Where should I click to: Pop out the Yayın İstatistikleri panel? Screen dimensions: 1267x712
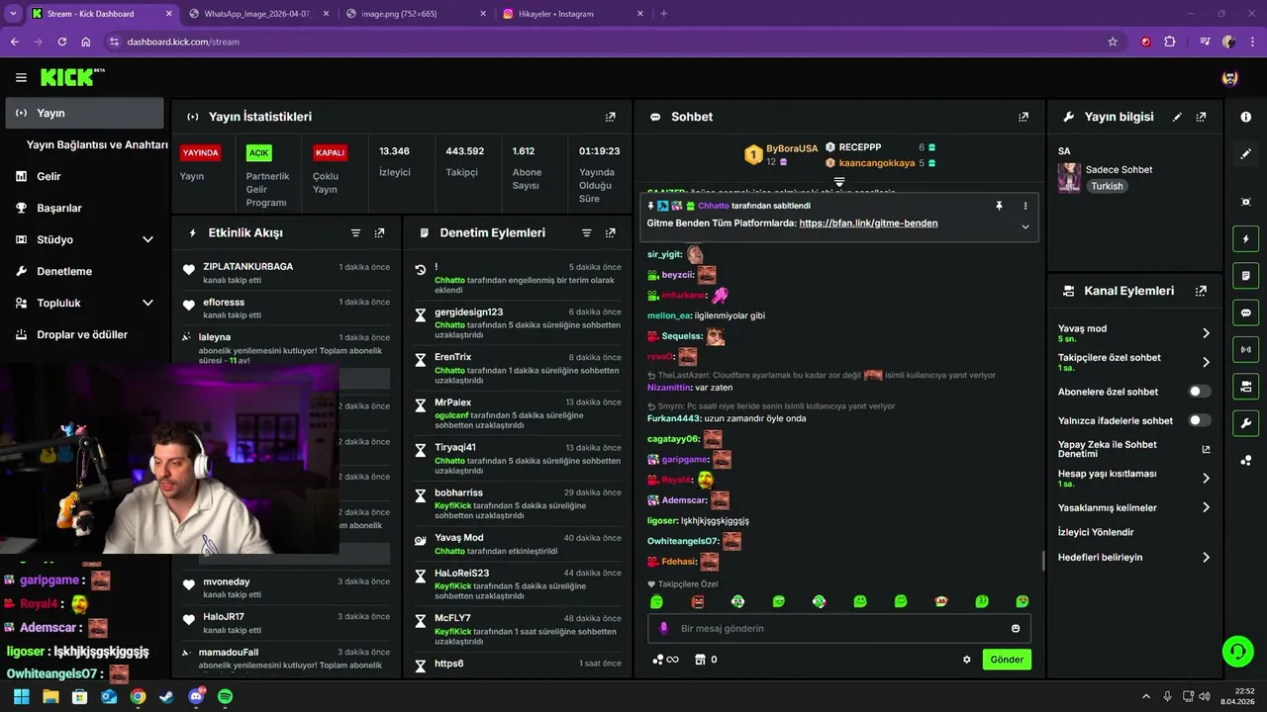[611, 117]
